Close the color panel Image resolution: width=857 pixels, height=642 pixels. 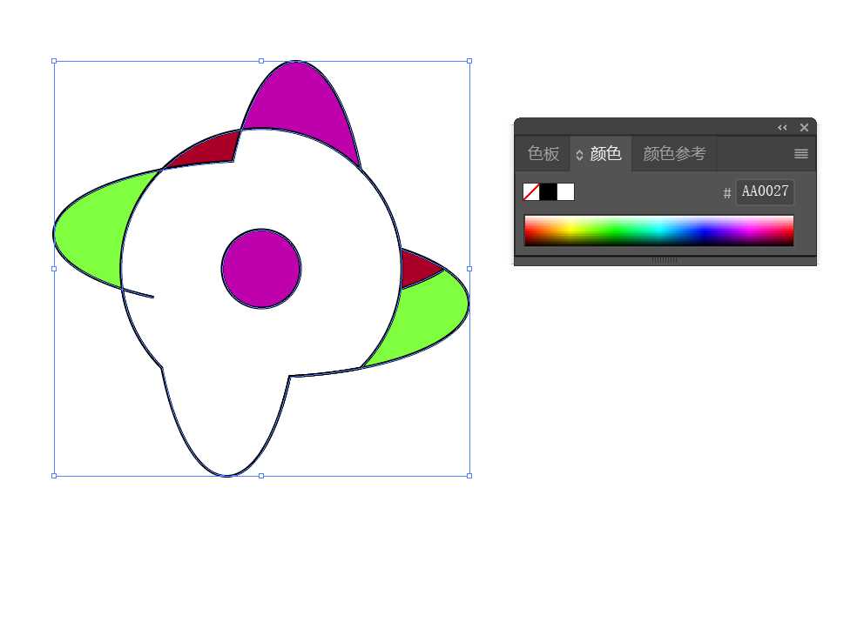coord(804,127)
